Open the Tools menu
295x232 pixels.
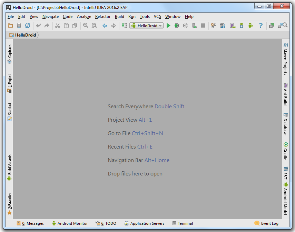[145, 17]
